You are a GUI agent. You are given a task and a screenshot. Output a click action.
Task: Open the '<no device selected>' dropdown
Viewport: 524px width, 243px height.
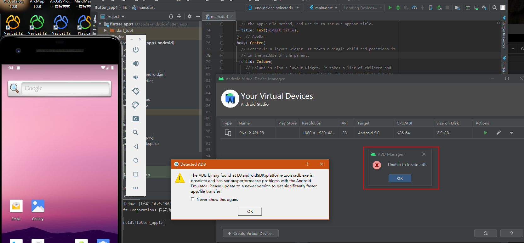coord(274,8)
